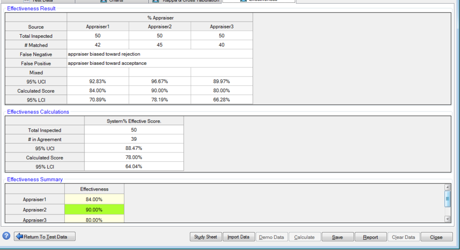Save the effectiveness study

[x=337, y=237]
